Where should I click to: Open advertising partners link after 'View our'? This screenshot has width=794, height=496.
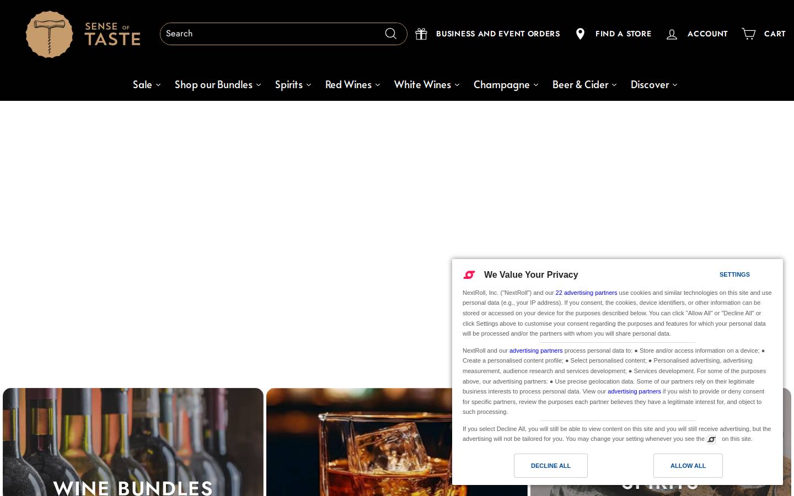[634, 391]
